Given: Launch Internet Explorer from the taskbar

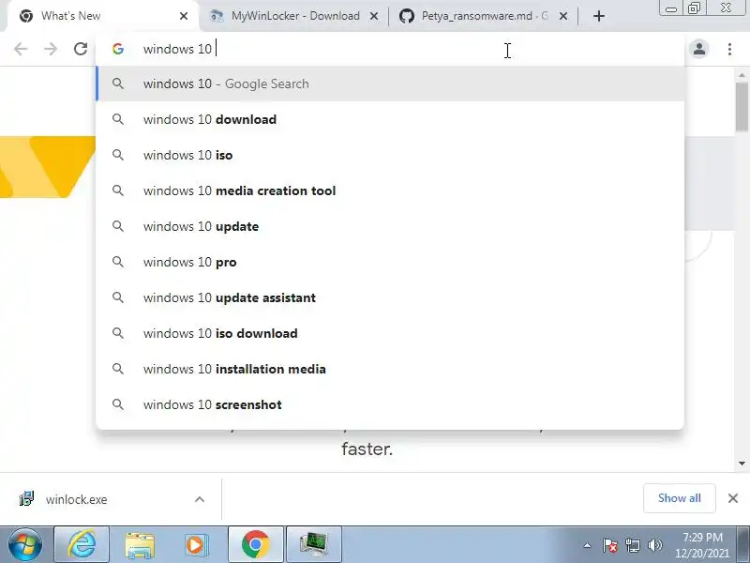Looking at the screenshot, I should pyautogui.click(x=82, y=544).
